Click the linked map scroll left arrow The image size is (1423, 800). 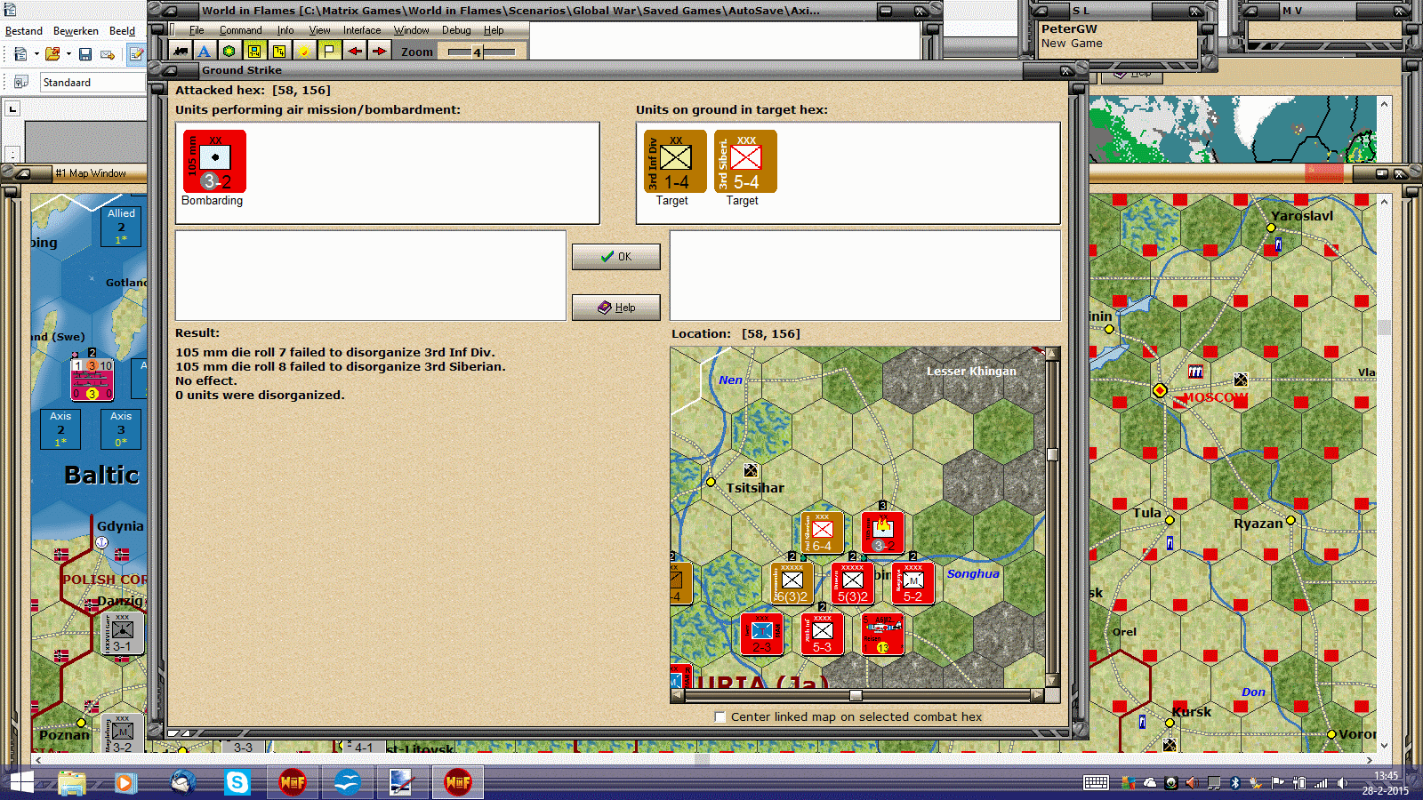pyautogui.click(x=678, y=695)
